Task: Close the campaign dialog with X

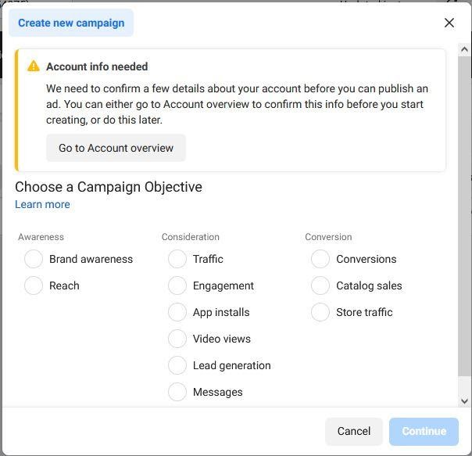Action: click(x=449, y=23)
